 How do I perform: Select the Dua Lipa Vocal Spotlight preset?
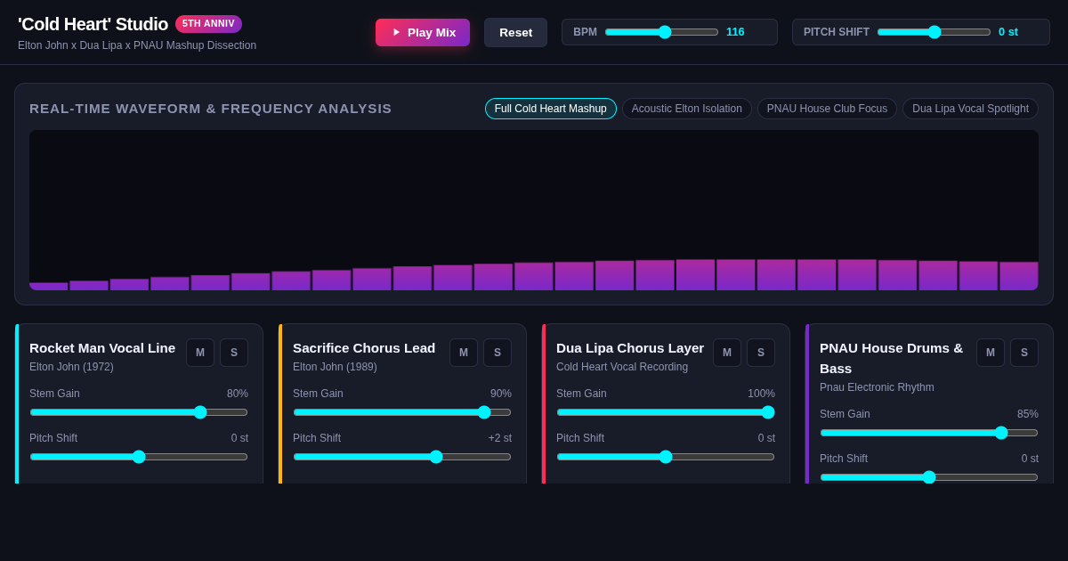tap(970, 109)
